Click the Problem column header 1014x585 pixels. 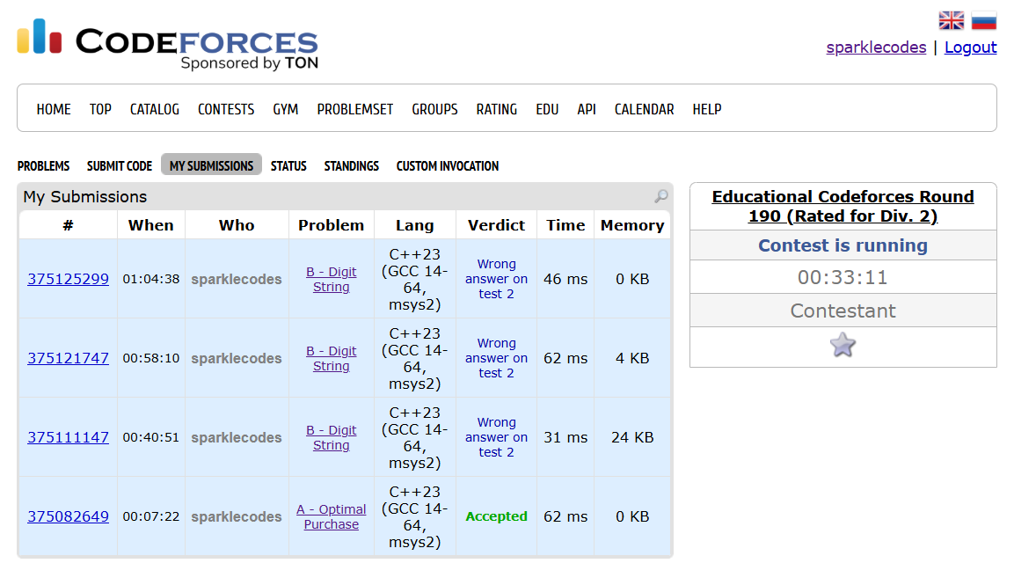click(331, 225)
